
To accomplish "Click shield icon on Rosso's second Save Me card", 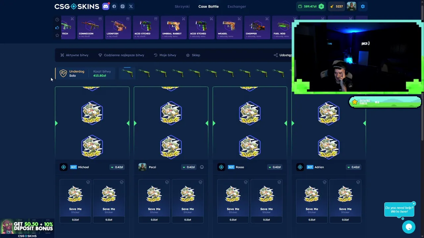I will click(279, 182).
